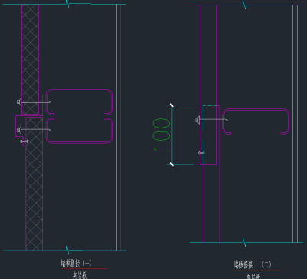Image resolution: width=307 pixels, height=279 pixels.
Task: Select the green 100 dimension text
Action: tap(161, 134)
